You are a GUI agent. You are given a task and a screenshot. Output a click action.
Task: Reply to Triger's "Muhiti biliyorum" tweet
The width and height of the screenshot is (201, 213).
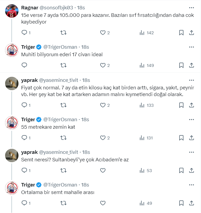24,65
